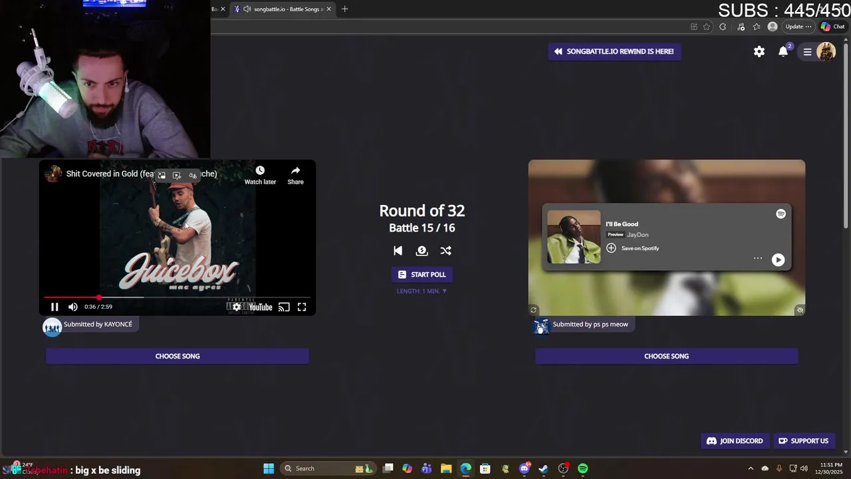Open Support Us link
Viewport: 851px width, 479px height.
(x=803, y=440)
